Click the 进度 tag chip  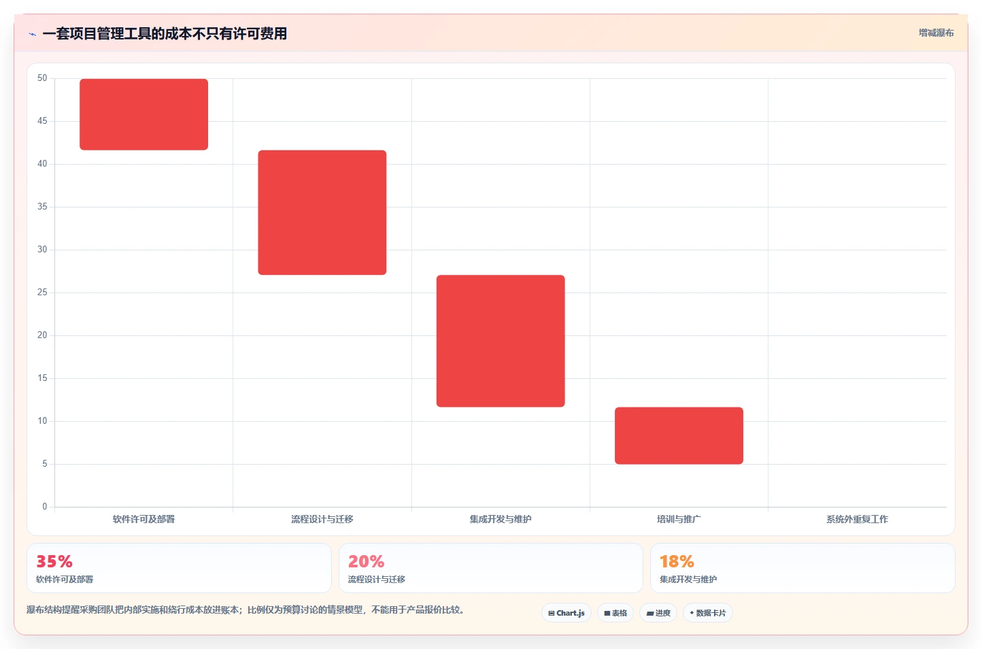pos(658,613)
